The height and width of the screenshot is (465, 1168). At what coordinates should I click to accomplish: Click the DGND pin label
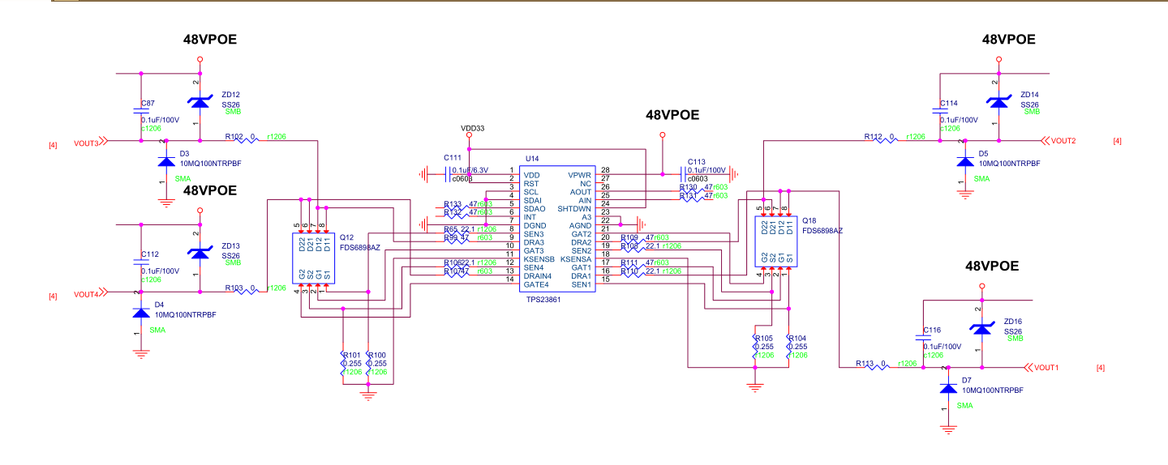(535, 225)
